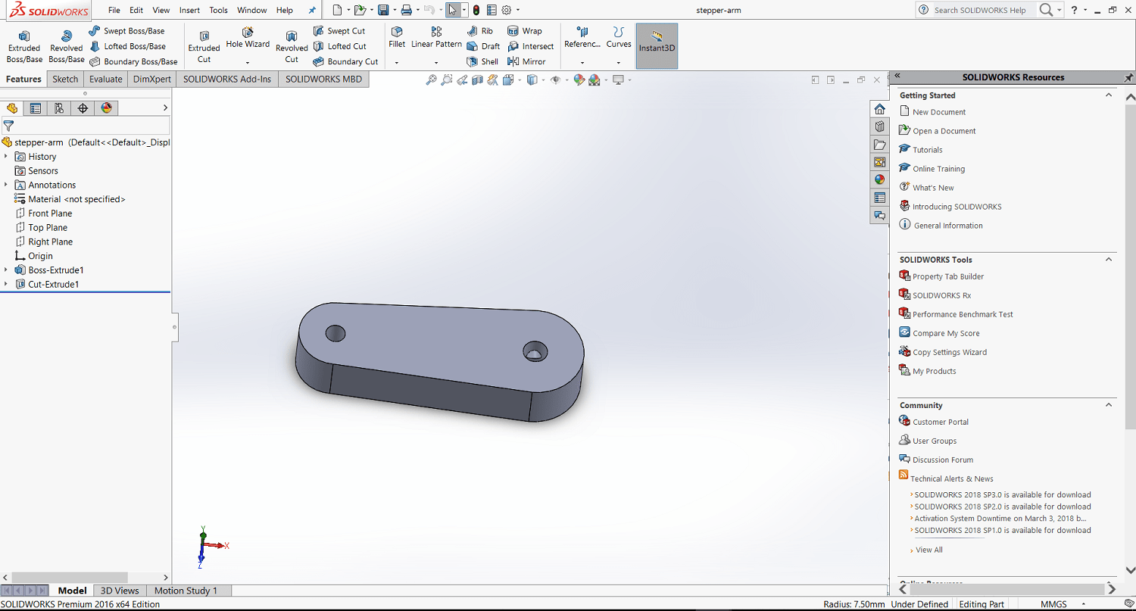Choose the Swept Boss/Base tool
This screenshot has height=611, width=1136.
126,31
